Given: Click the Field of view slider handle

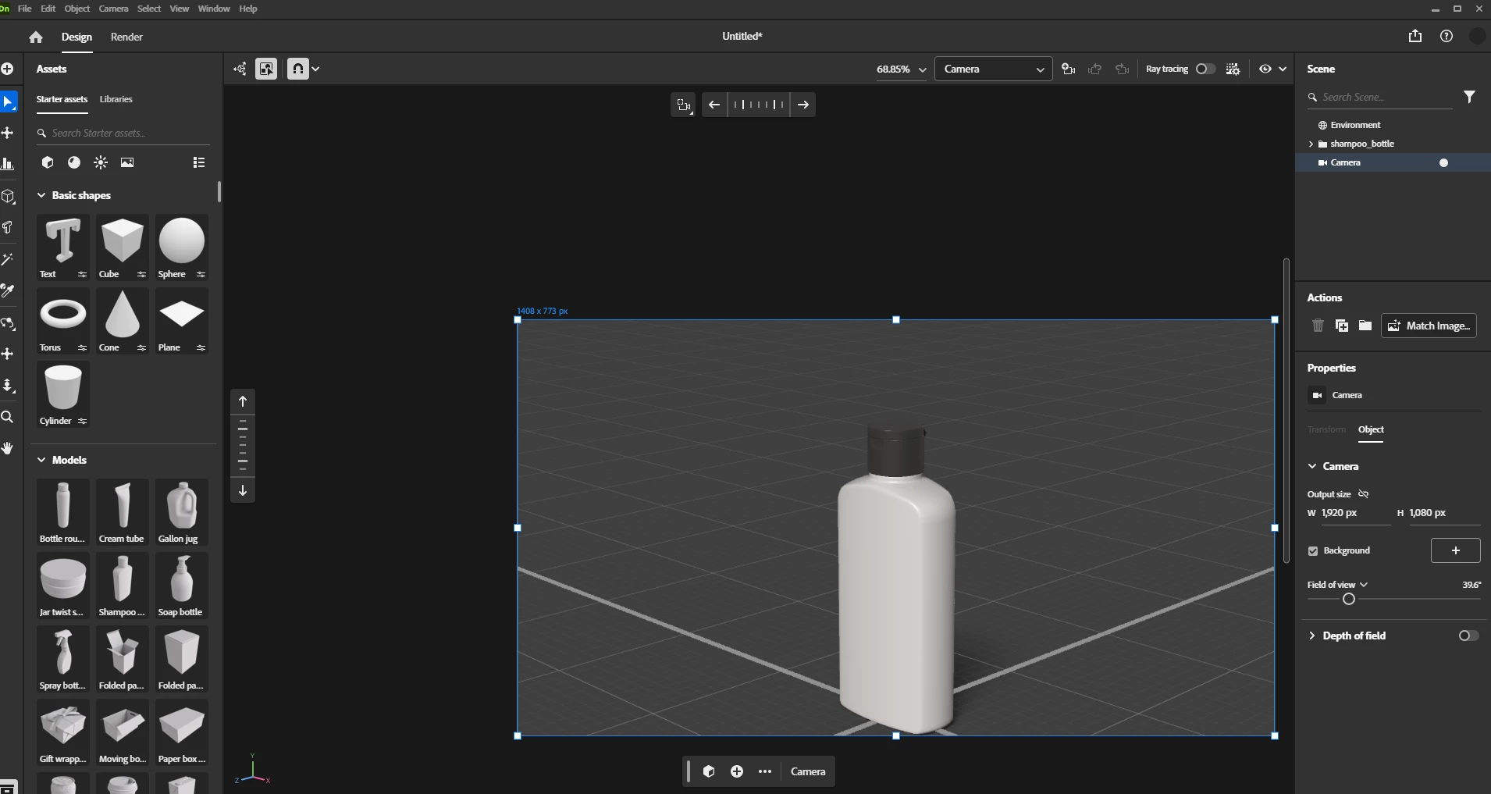Looking at the screenshot, I should pyautogui.click(x=1348, y=599).
